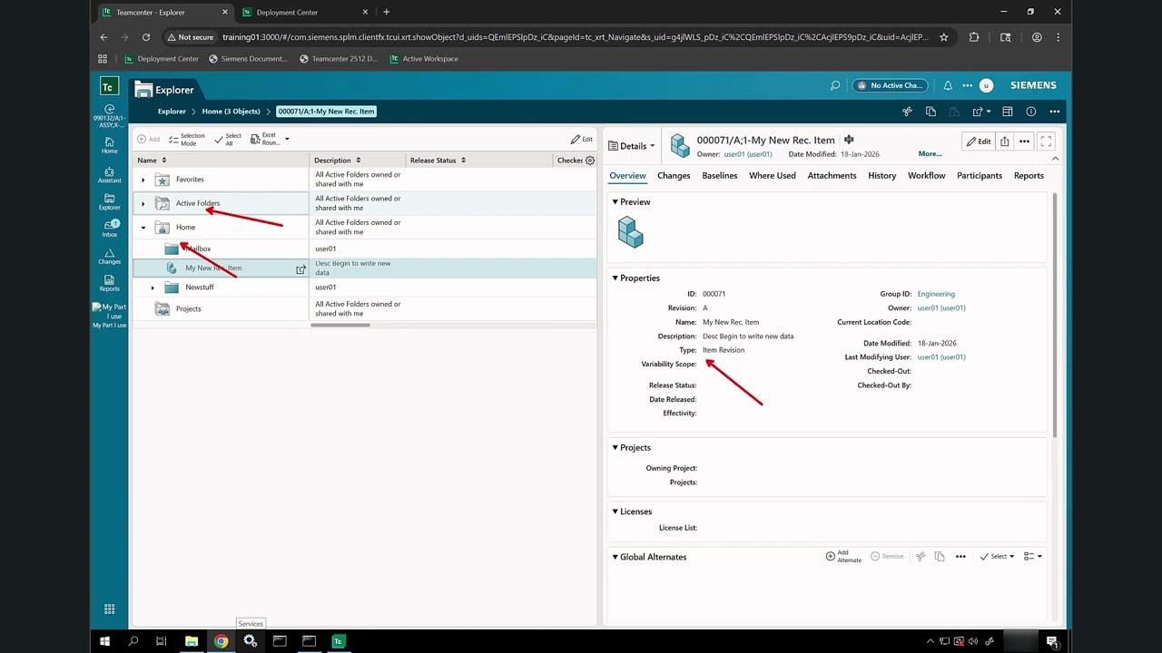Viewport: 1162px width, 653px height.
Task: Expand the Newstuff folder
Action: click(153, 288)
